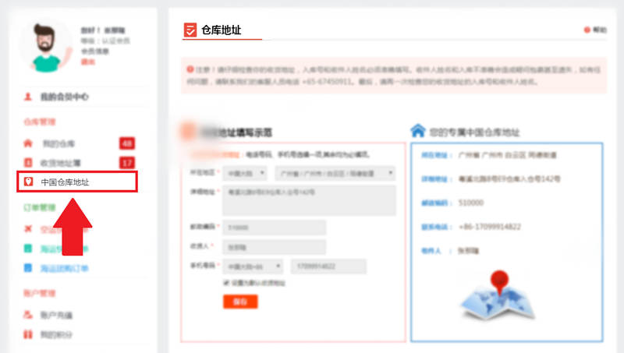
Task: Click the 账户充值 icon in sidebar
Action: (x=28, y=315)
